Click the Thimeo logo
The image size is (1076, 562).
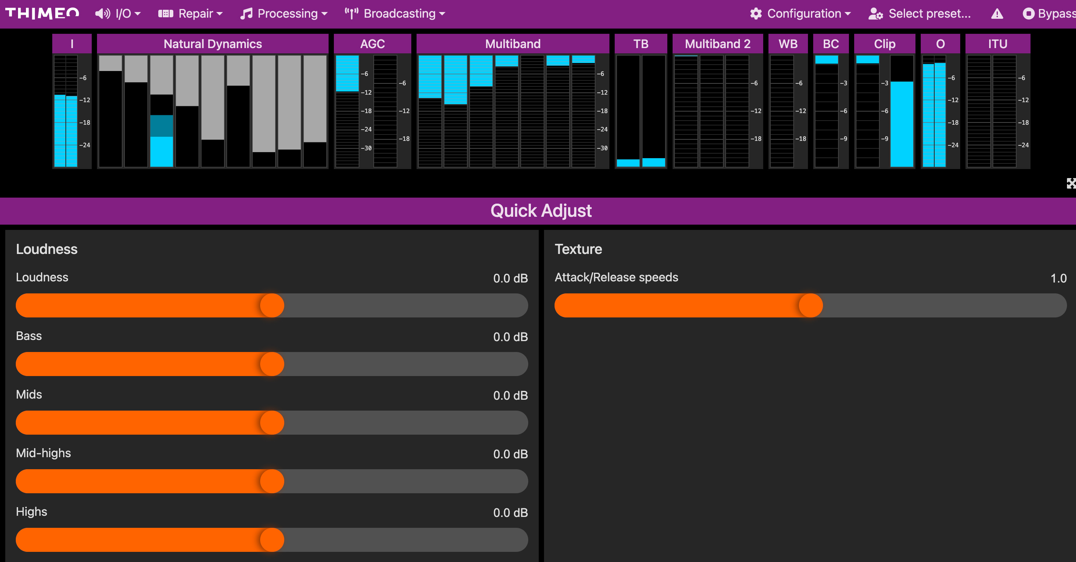click(42, 14)
